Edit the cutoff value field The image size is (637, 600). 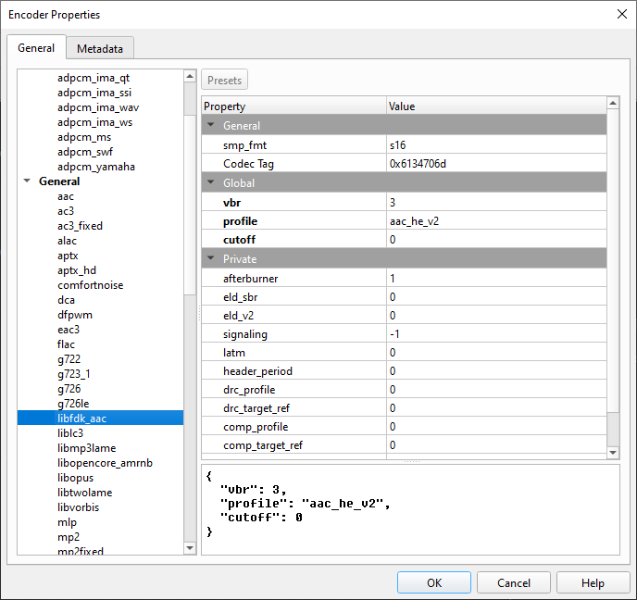[x=496, y=239]
